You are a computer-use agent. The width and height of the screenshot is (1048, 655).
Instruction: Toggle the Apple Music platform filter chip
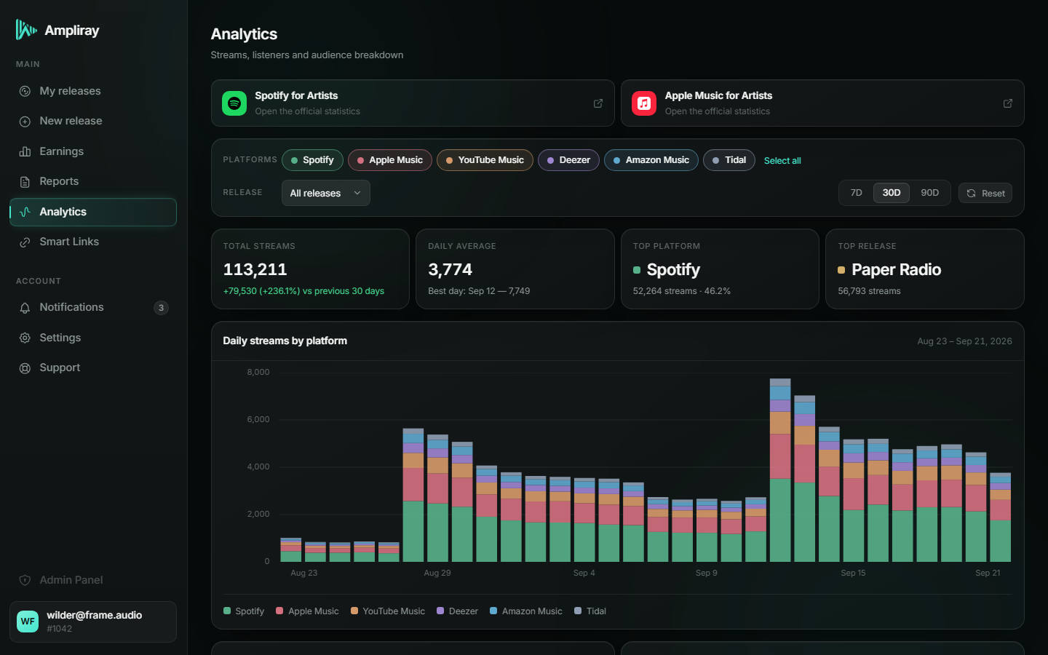pos(390,160)
